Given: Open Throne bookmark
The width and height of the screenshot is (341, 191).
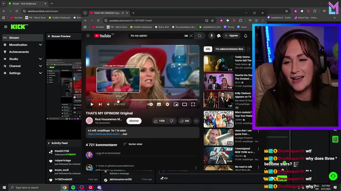Looking at the screenshot, I should pos(229,27).
